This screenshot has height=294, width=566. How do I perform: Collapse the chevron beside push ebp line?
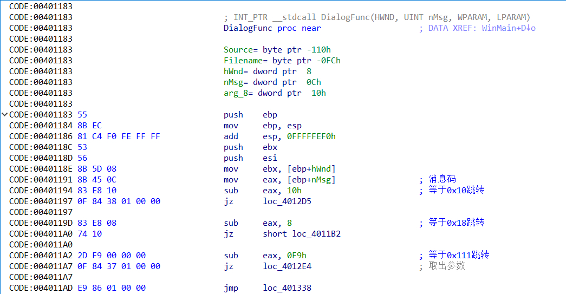[5, 115]
